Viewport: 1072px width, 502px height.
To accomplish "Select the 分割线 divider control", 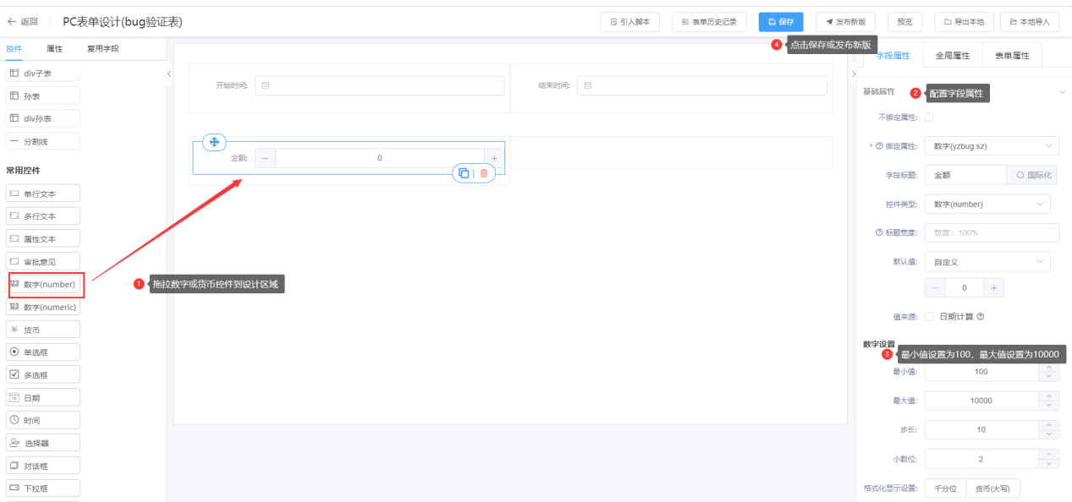I will (43, 141).
